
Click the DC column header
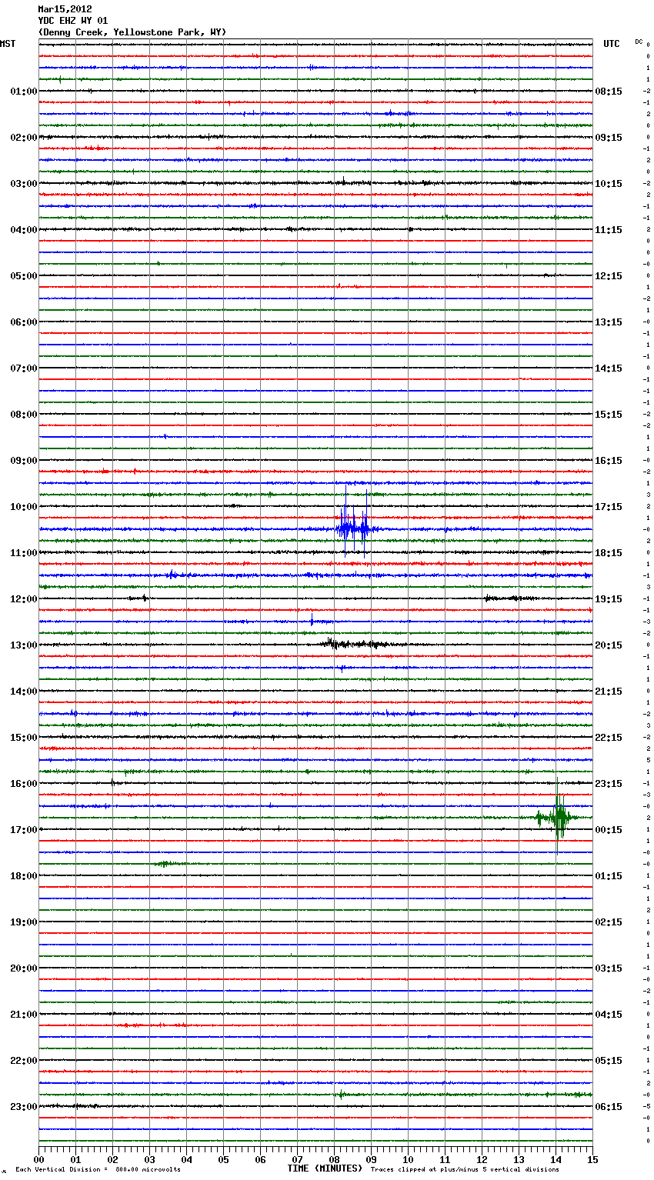639,42
